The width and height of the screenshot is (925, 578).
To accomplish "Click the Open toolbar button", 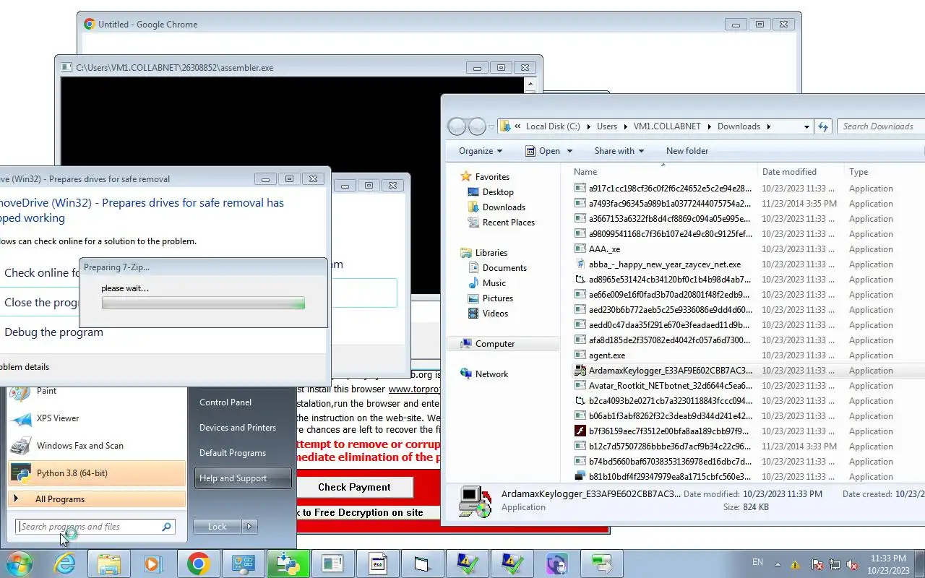I will (x=543, y=151).
